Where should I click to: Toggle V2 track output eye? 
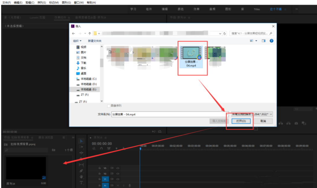pyautogui.click(x=118, y=174)
